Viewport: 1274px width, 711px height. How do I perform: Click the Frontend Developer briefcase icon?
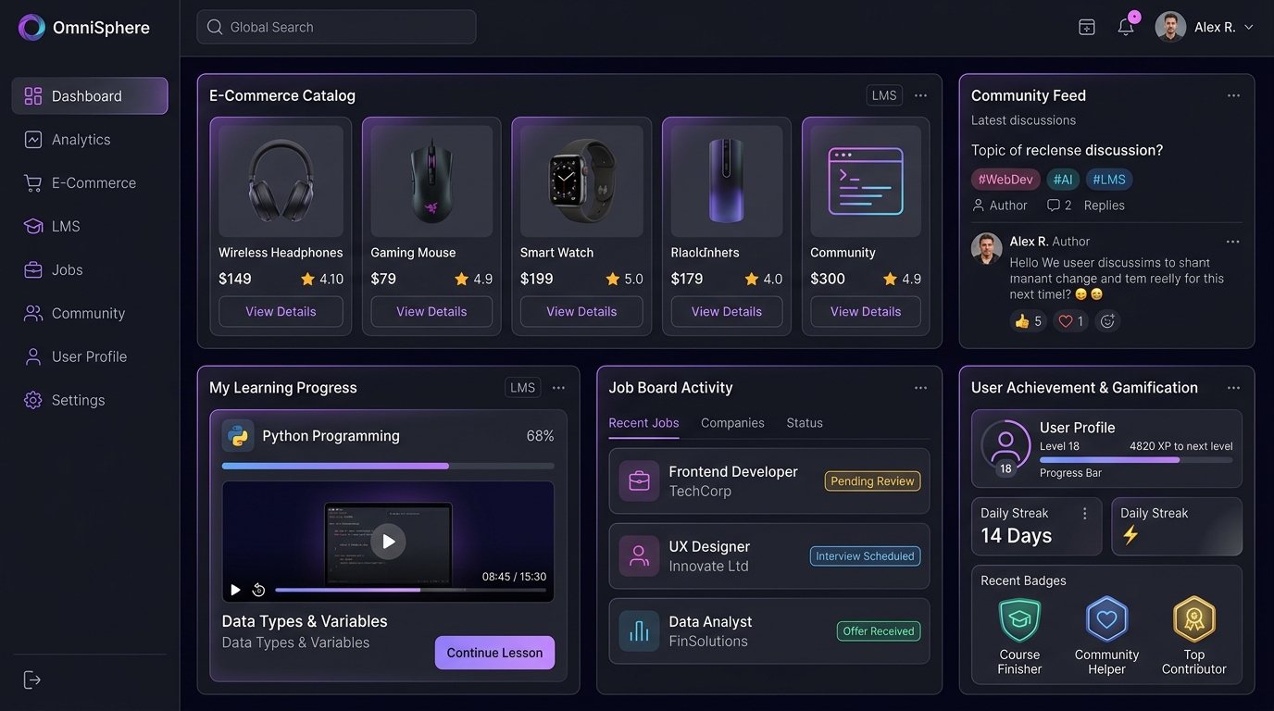pos(639,481)
